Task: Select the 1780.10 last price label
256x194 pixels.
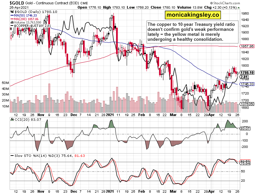Action: [247, 73]
